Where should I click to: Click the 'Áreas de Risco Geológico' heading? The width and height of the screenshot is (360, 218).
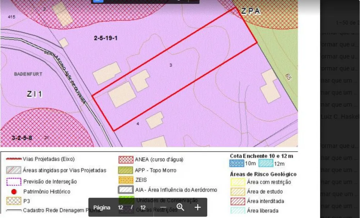(263, 174)
